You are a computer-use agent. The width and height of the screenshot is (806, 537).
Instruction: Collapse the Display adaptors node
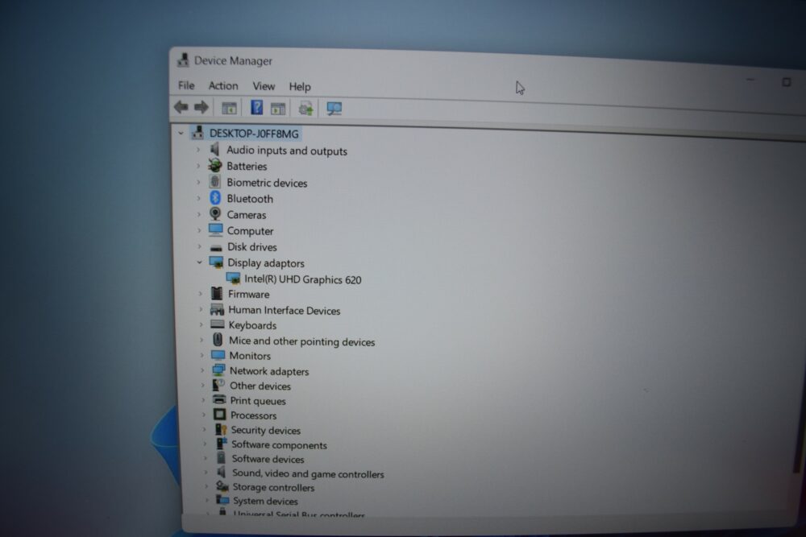coord(199,262)
